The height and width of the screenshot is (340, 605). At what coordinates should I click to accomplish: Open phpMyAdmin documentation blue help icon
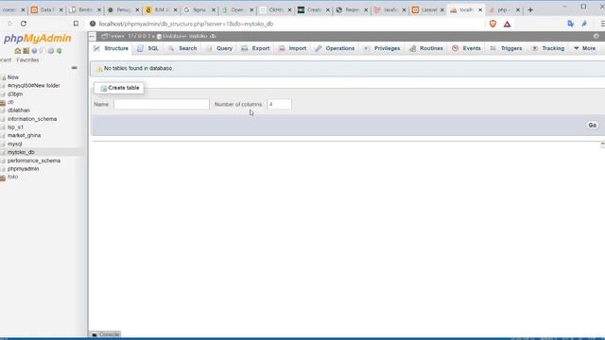coord(34,51)
